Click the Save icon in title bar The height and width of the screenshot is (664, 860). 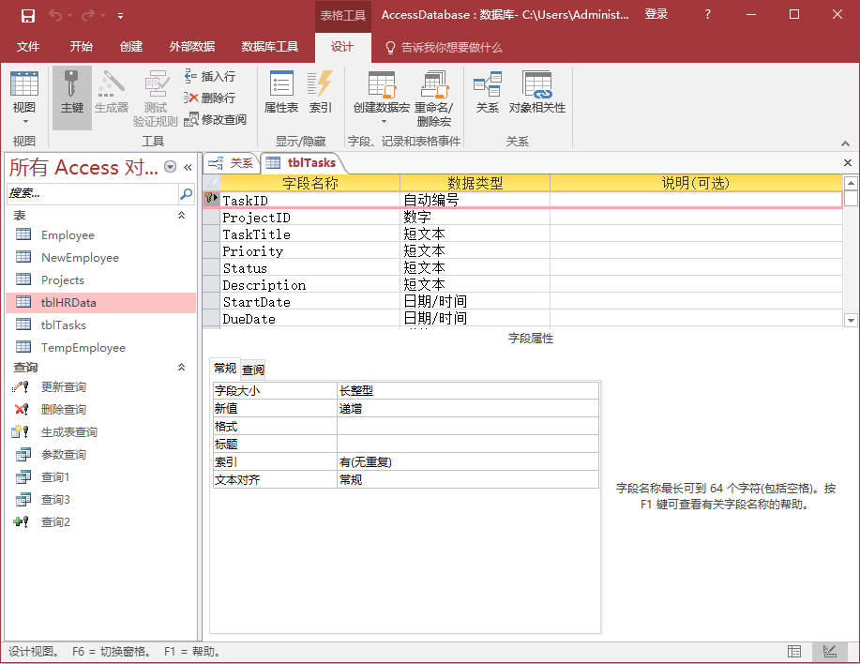tap(28, 15)
